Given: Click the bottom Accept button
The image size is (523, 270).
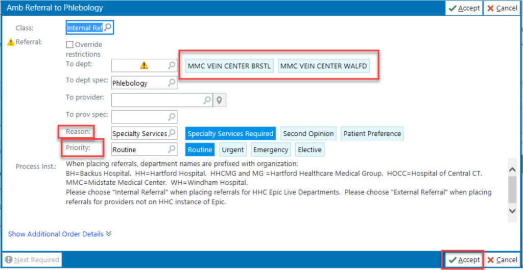Looking at the screenshot, I should [x=464, y=260].
